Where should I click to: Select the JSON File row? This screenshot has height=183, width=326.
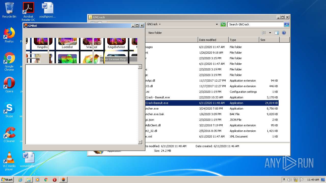212,120
